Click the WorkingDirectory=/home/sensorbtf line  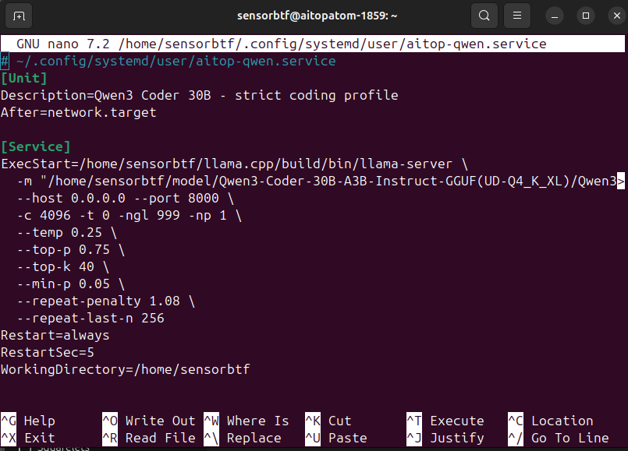pos(125,369)
